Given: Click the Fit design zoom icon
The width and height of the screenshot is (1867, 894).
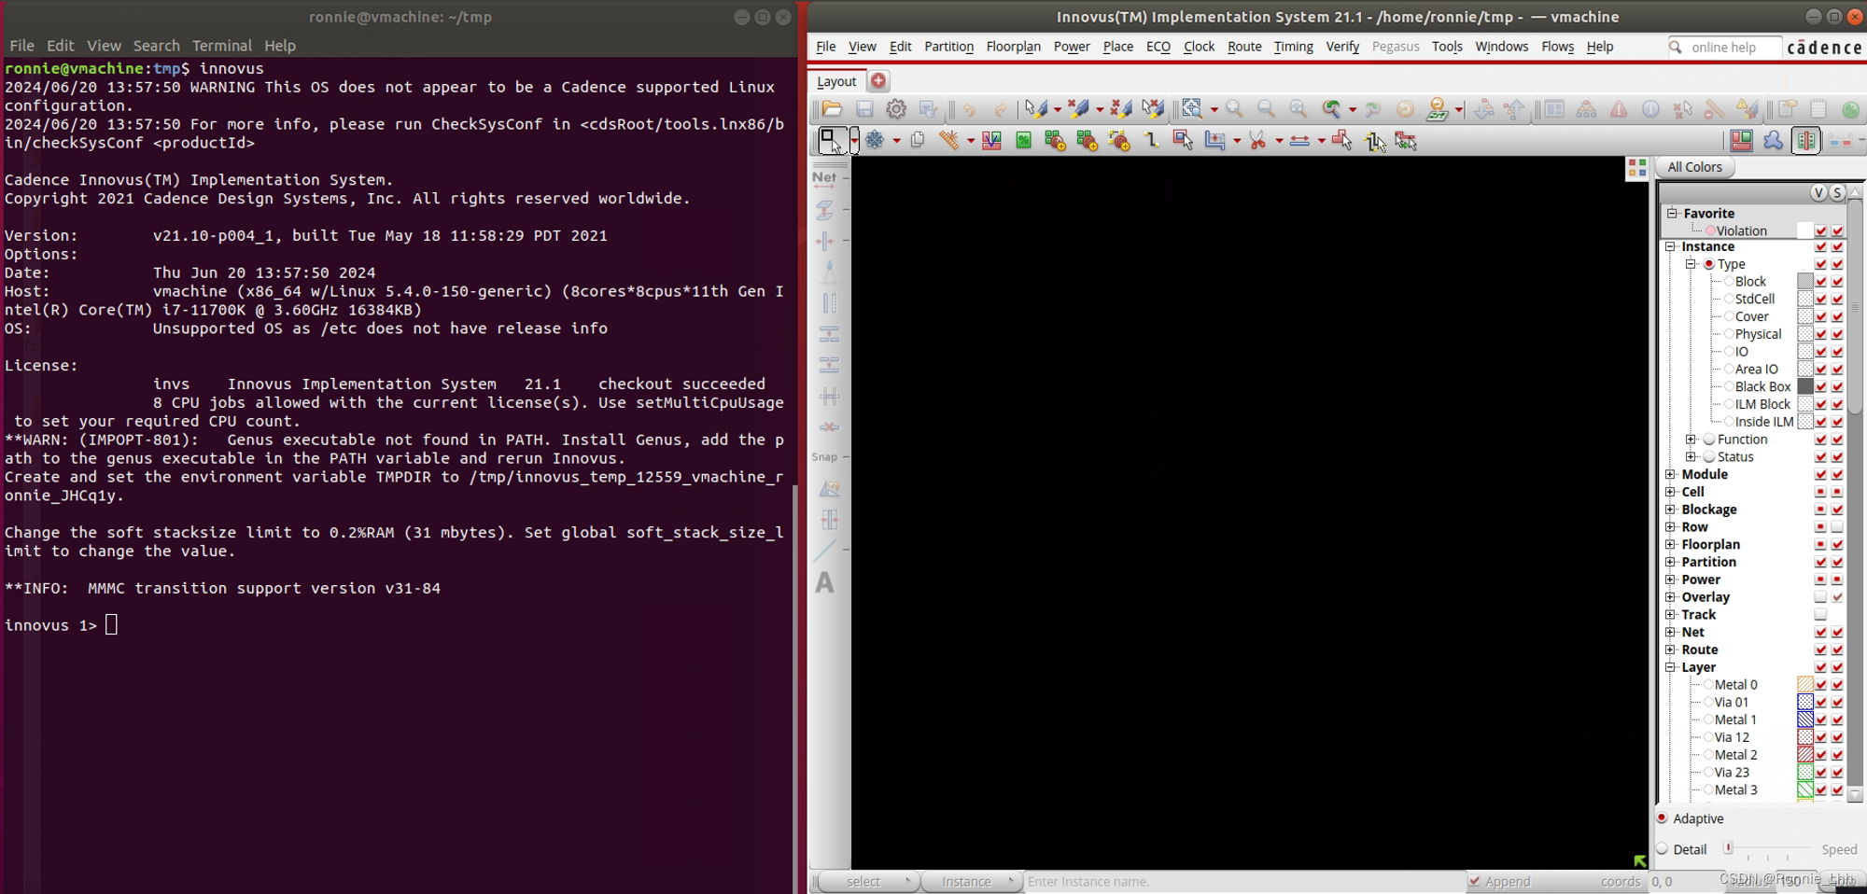Looking at the screenshot, I should 1298,109.
